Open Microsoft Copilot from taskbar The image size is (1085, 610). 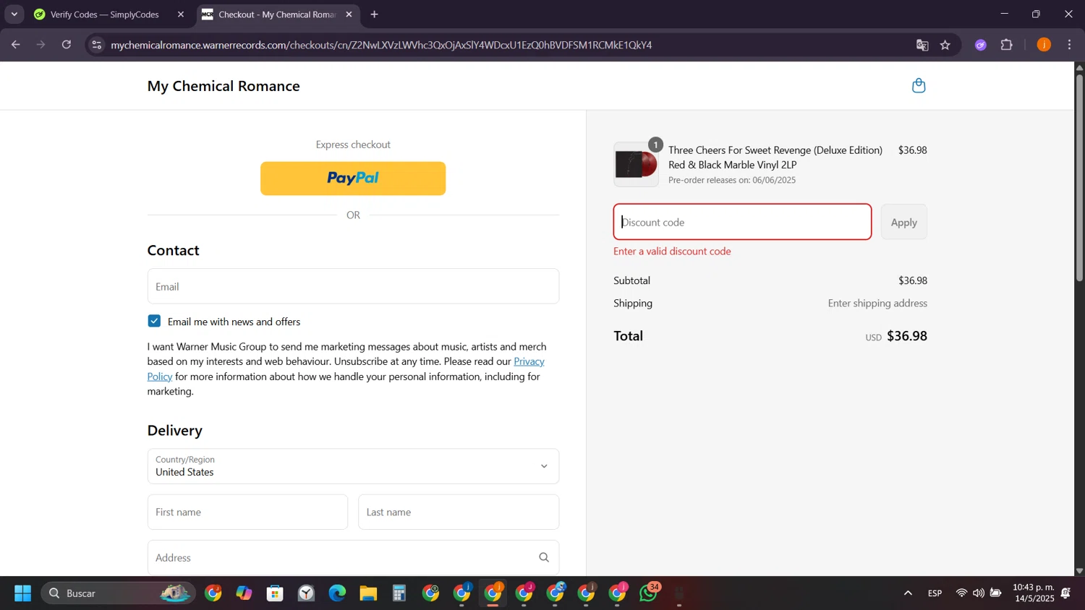[x=244, y=593]
